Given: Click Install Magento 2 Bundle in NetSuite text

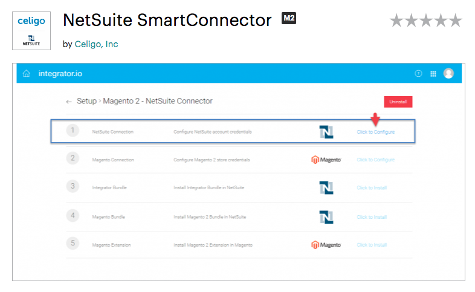Looking at the screenshot, I should click(x=210, y=217).
